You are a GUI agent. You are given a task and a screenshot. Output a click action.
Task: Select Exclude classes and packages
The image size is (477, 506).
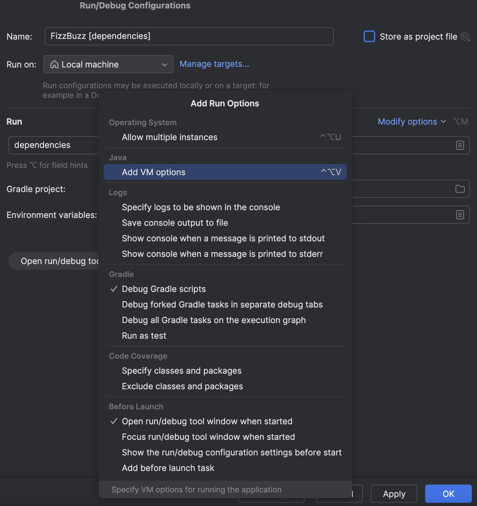182,386
